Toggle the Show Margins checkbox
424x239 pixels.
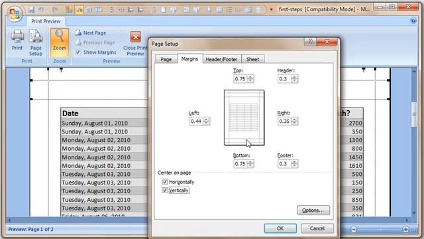[78, 52]
